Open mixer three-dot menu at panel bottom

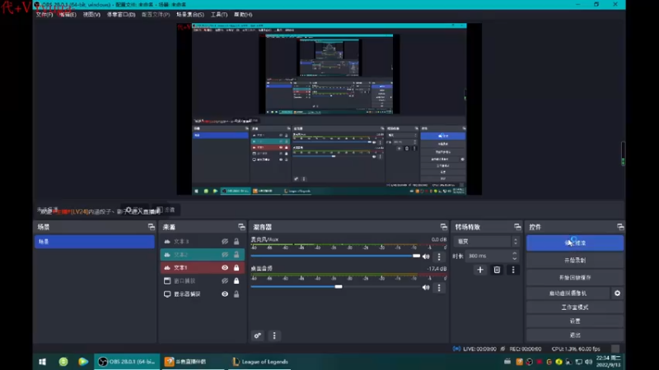click(274, 335)
